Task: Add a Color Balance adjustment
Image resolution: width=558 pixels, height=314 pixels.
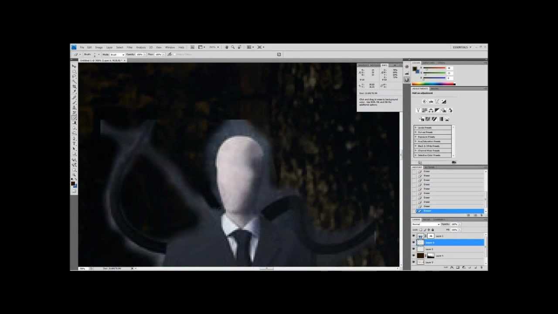Action: tap(431, 110)
